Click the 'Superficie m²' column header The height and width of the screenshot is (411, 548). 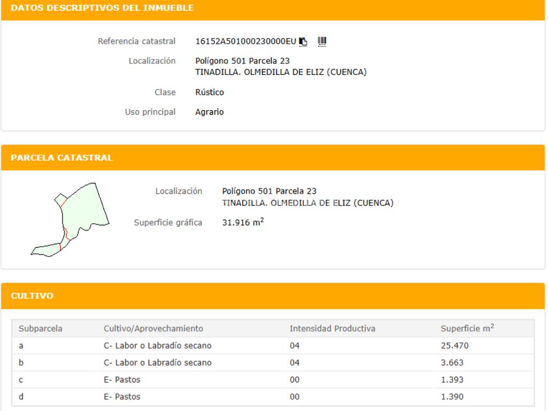(x=467, y=329)
